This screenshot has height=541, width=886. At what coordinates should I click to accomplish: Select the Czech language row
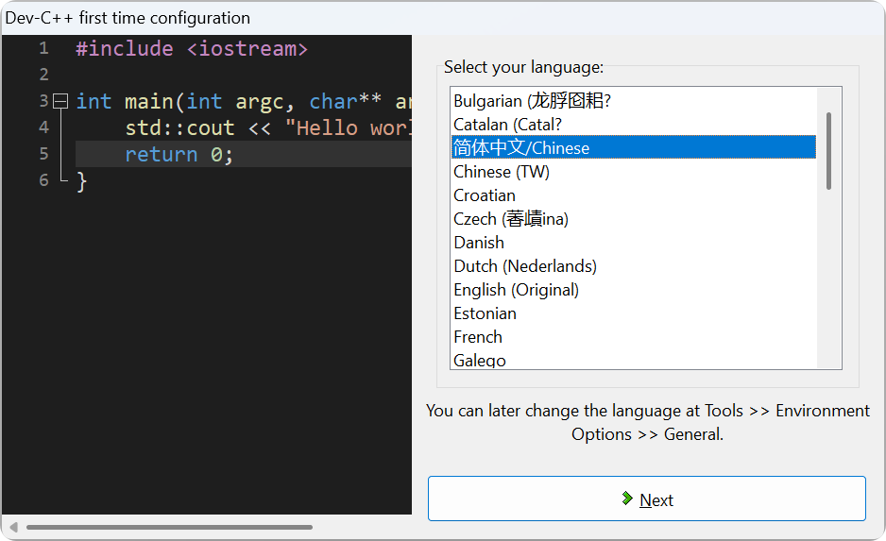(x=634, y=218)
